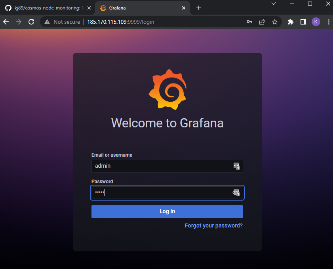The image size is (333, 269).
Task: Click the browser Back arrow
Action: point(6,22)
